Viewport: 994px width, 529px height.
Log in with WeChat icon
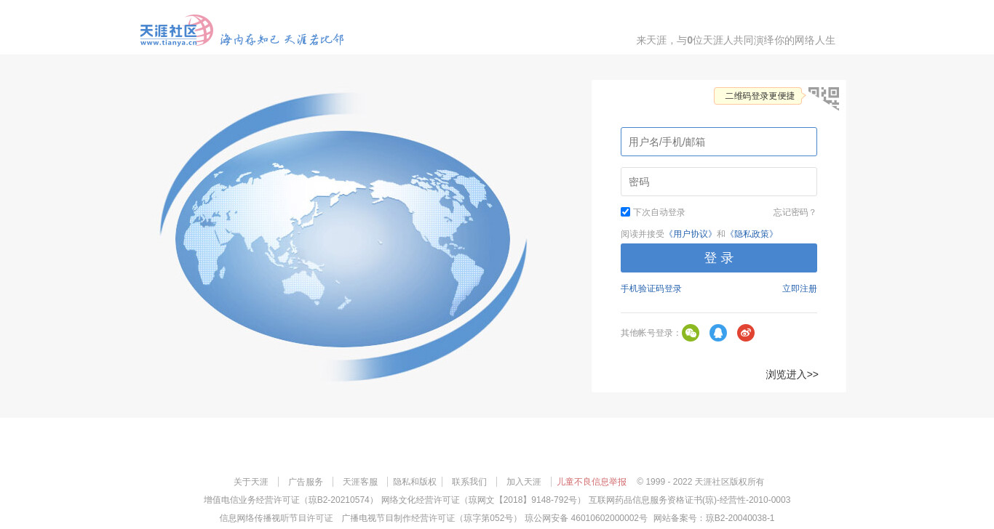(691, 333)
